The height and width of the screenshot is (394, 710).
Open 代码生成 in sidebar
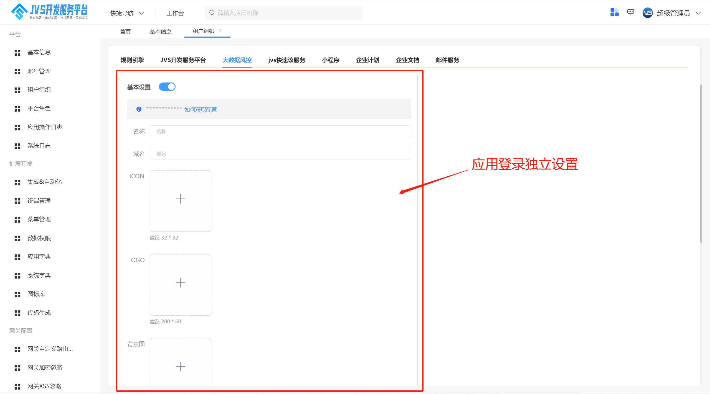[x=39, y=313]
